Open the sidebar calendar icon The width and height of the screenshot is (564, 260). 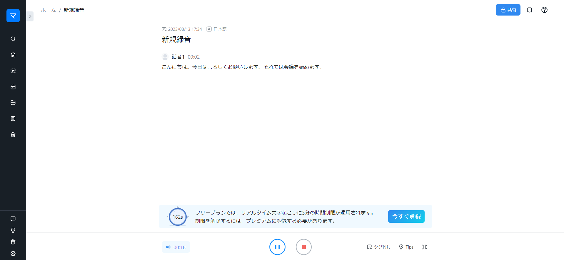point(13,87)
